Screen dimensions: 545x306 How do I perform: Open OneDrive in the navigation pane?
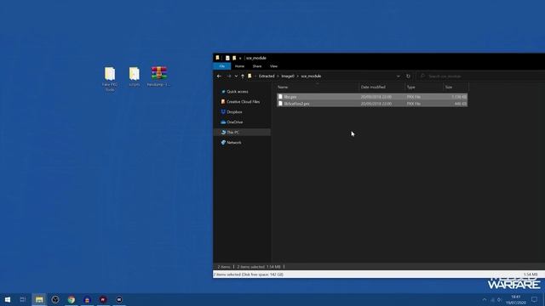coord(232,122)
